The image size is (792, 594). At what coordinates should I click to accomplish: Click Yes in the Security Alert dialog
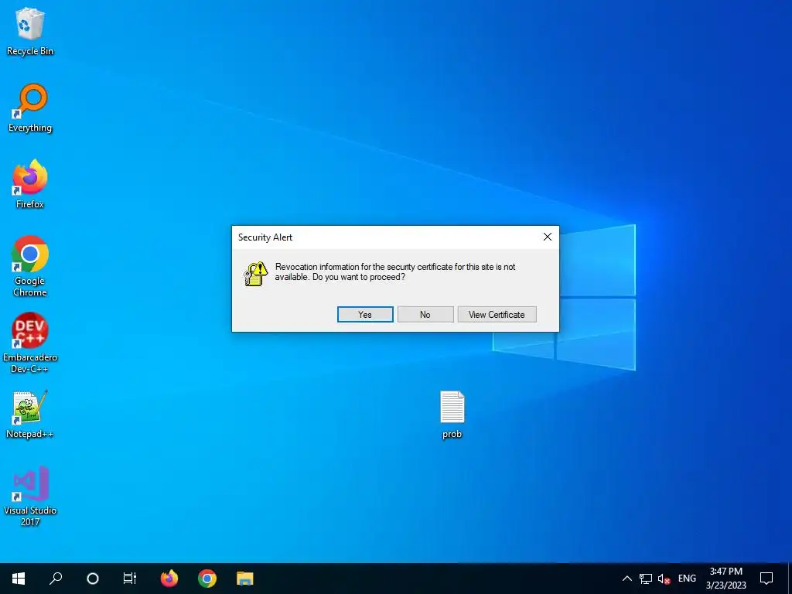pos(365,314)
